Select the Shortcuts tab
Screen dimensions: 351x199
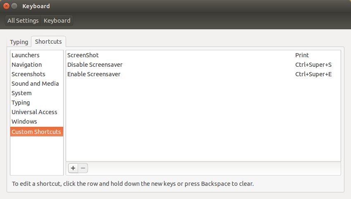coord(48,42)
